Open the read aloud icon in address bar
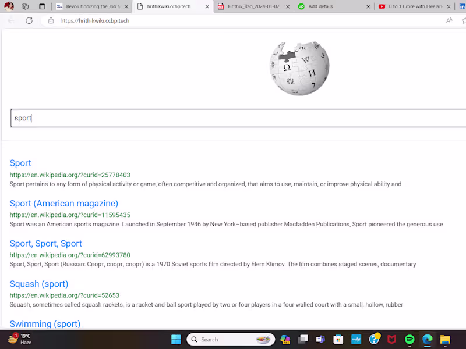The image size is (466, 349). pyautogui.click(x=449, y=20)
